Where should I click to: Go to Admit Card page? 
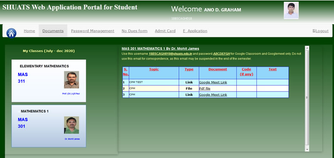pos(165,31)
